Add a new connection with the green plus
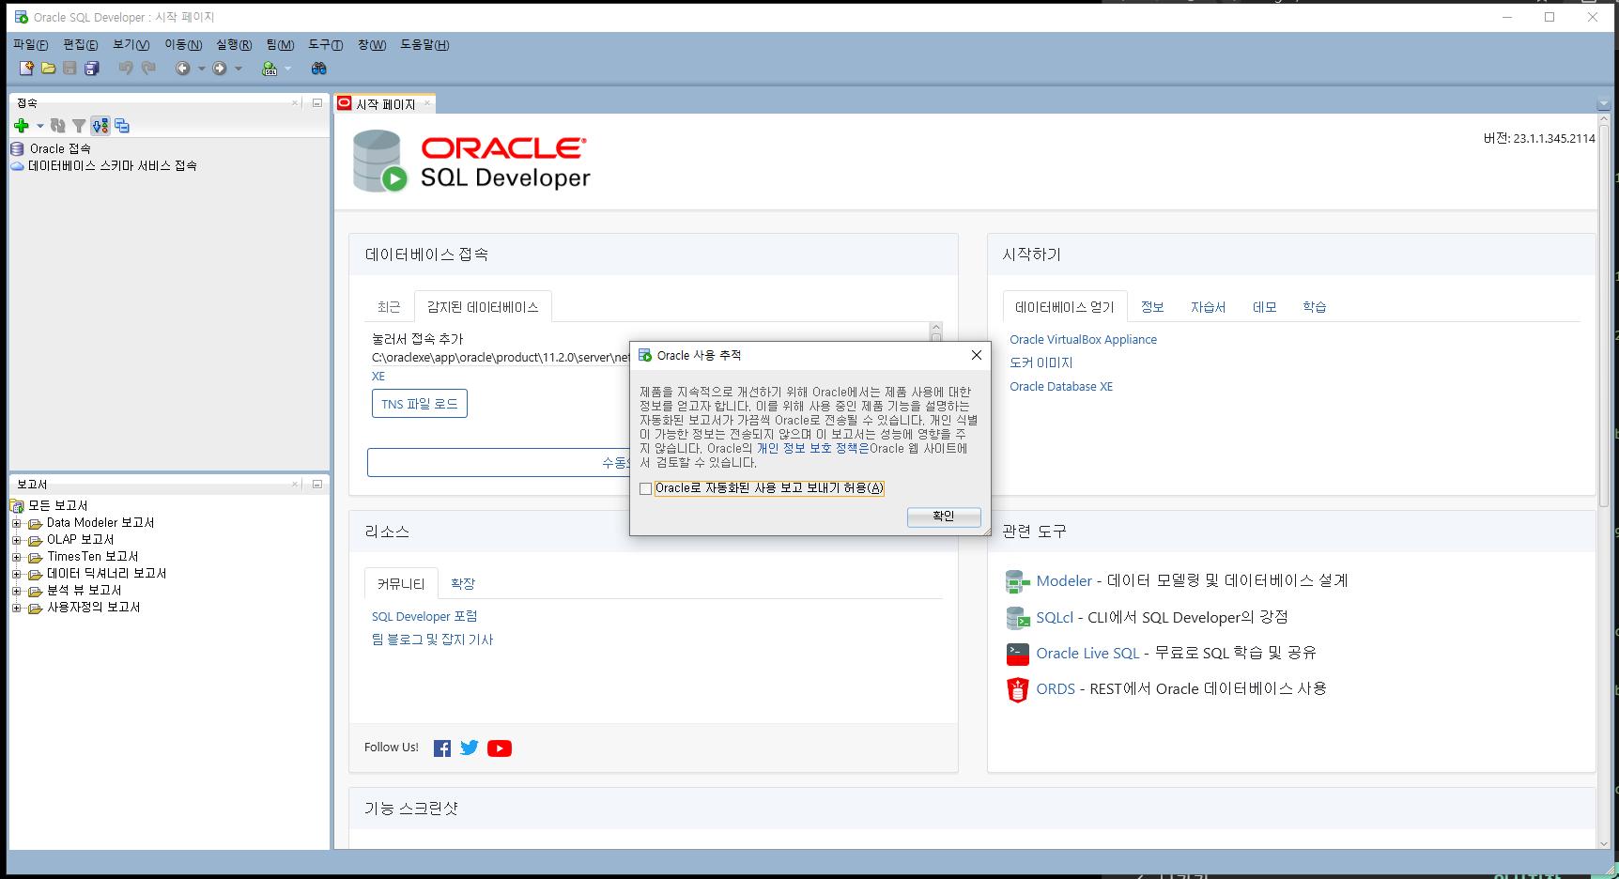1619x879 pixels. click(x=22, y=126)
